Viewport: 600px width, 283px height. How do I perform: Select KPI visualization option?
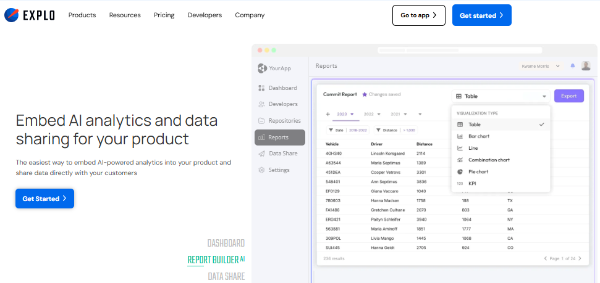tap(501, 184)
